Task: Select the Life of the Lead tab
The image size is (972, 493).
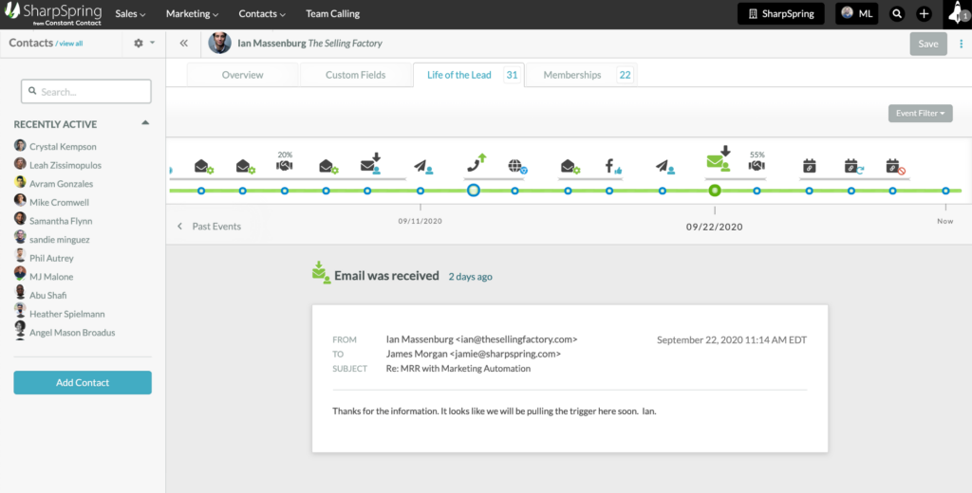Action: click(x=469, y=75)
